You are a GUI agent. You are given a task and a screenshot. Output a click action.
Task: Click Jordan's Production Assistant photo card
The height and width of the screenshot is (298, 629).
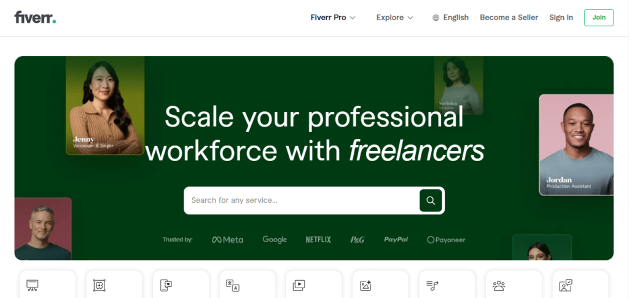(x=576, y=144)
